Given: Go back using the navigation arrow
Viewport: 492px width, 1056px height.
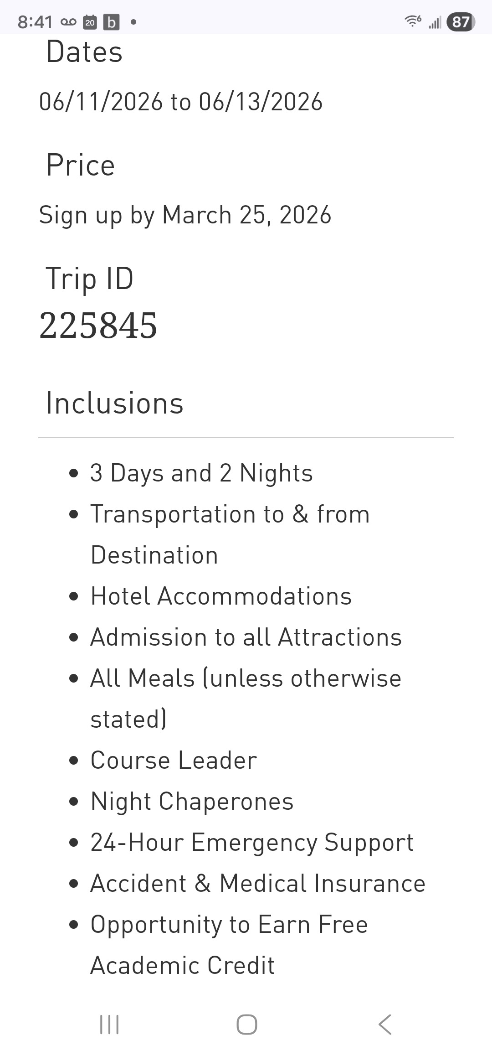Looking at the screenshot, I should point(385,1025).
